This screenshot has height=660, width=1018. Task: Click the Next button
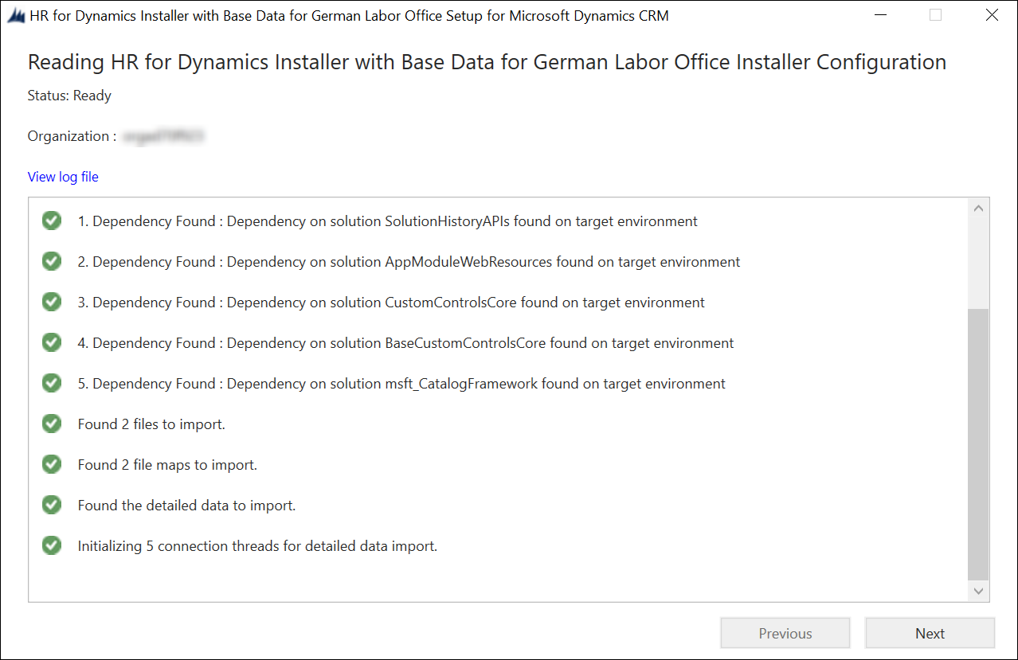point(930,634)
